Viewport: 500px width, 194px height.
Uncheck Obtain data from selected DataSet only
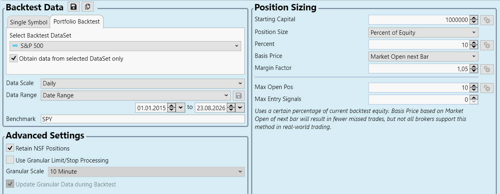point(14,59)
